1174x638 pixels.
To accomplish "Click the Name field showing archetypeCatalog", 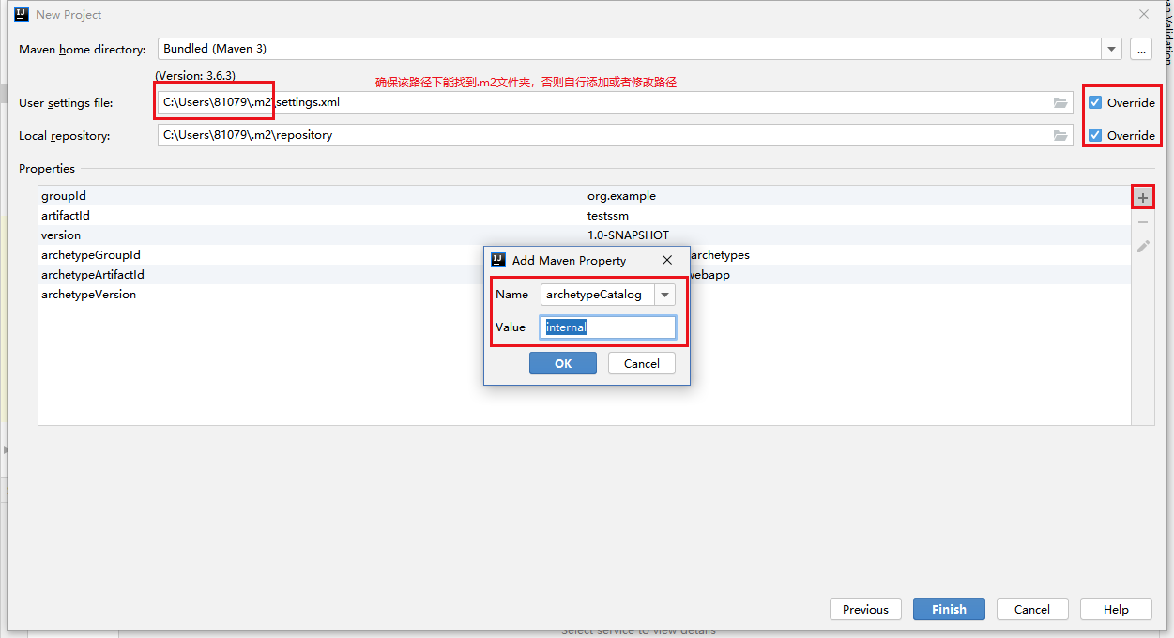I will click(x=598, y=295).
